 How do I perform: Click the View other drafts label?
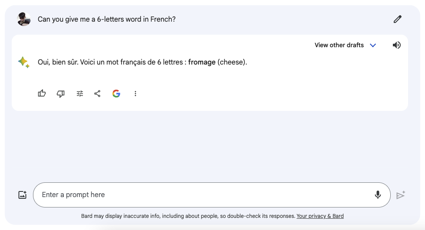(x=339, y=45)
